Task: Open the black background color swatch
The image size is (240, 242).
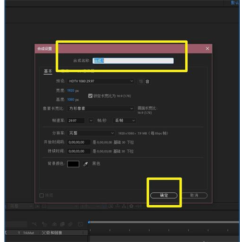Action: pos(73,164)
